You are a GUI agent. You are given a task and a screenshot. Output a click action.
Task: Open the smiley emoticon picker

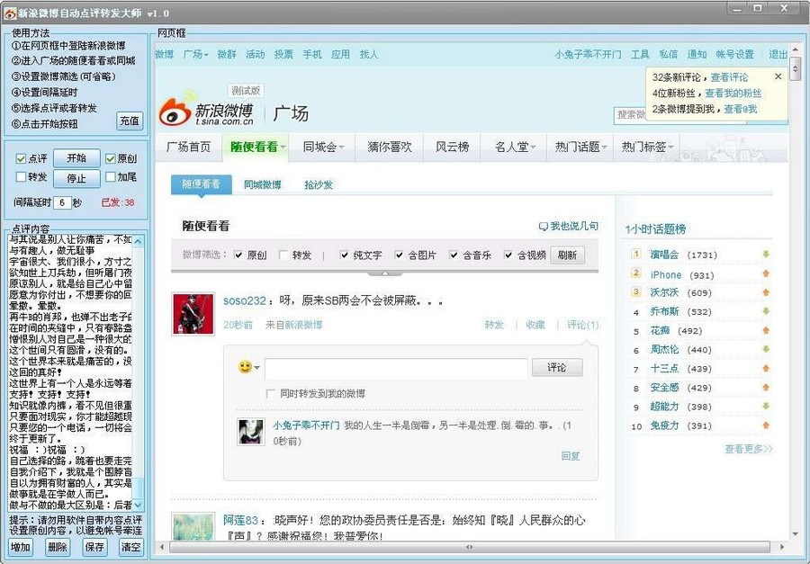(x=245, y=367)
